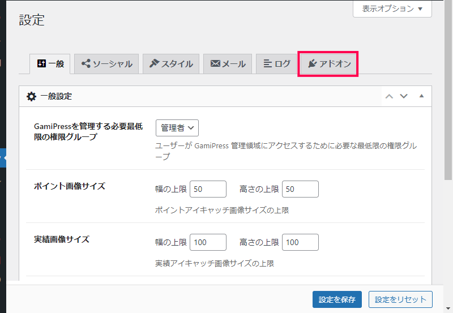Click the ポイント画像サイズ width field
The width and height of the screenshot is (453, 313).
pos(208,189)
